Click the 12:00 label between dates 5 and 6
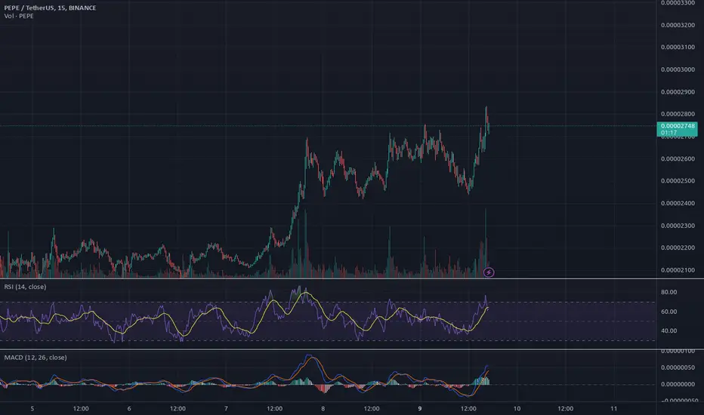This screenshot has width=704, height=415. point(81,409)
